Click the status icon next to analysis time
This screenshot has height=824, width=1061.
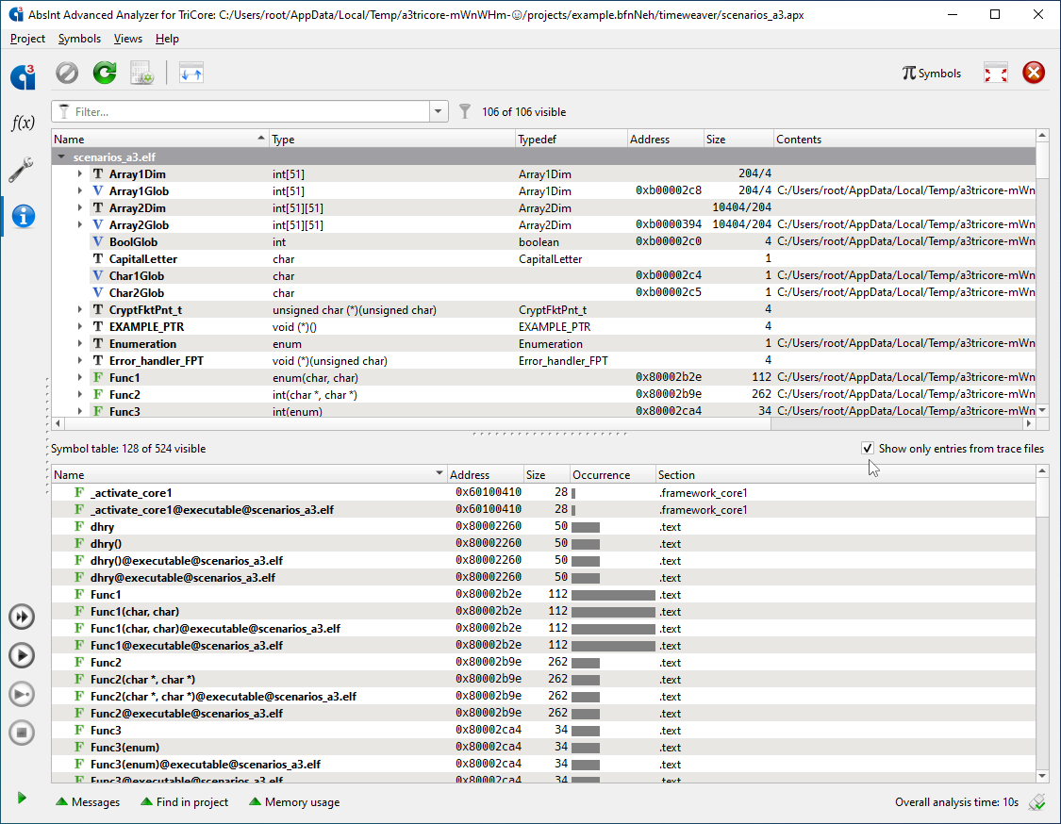[x=1036, y=801]
